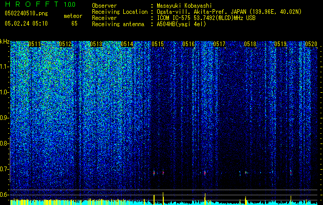Click the Receiving Location label
Image resolution: width=323 pixels, height=205 pixels.
pyautogui.click(x=120, y=12)
